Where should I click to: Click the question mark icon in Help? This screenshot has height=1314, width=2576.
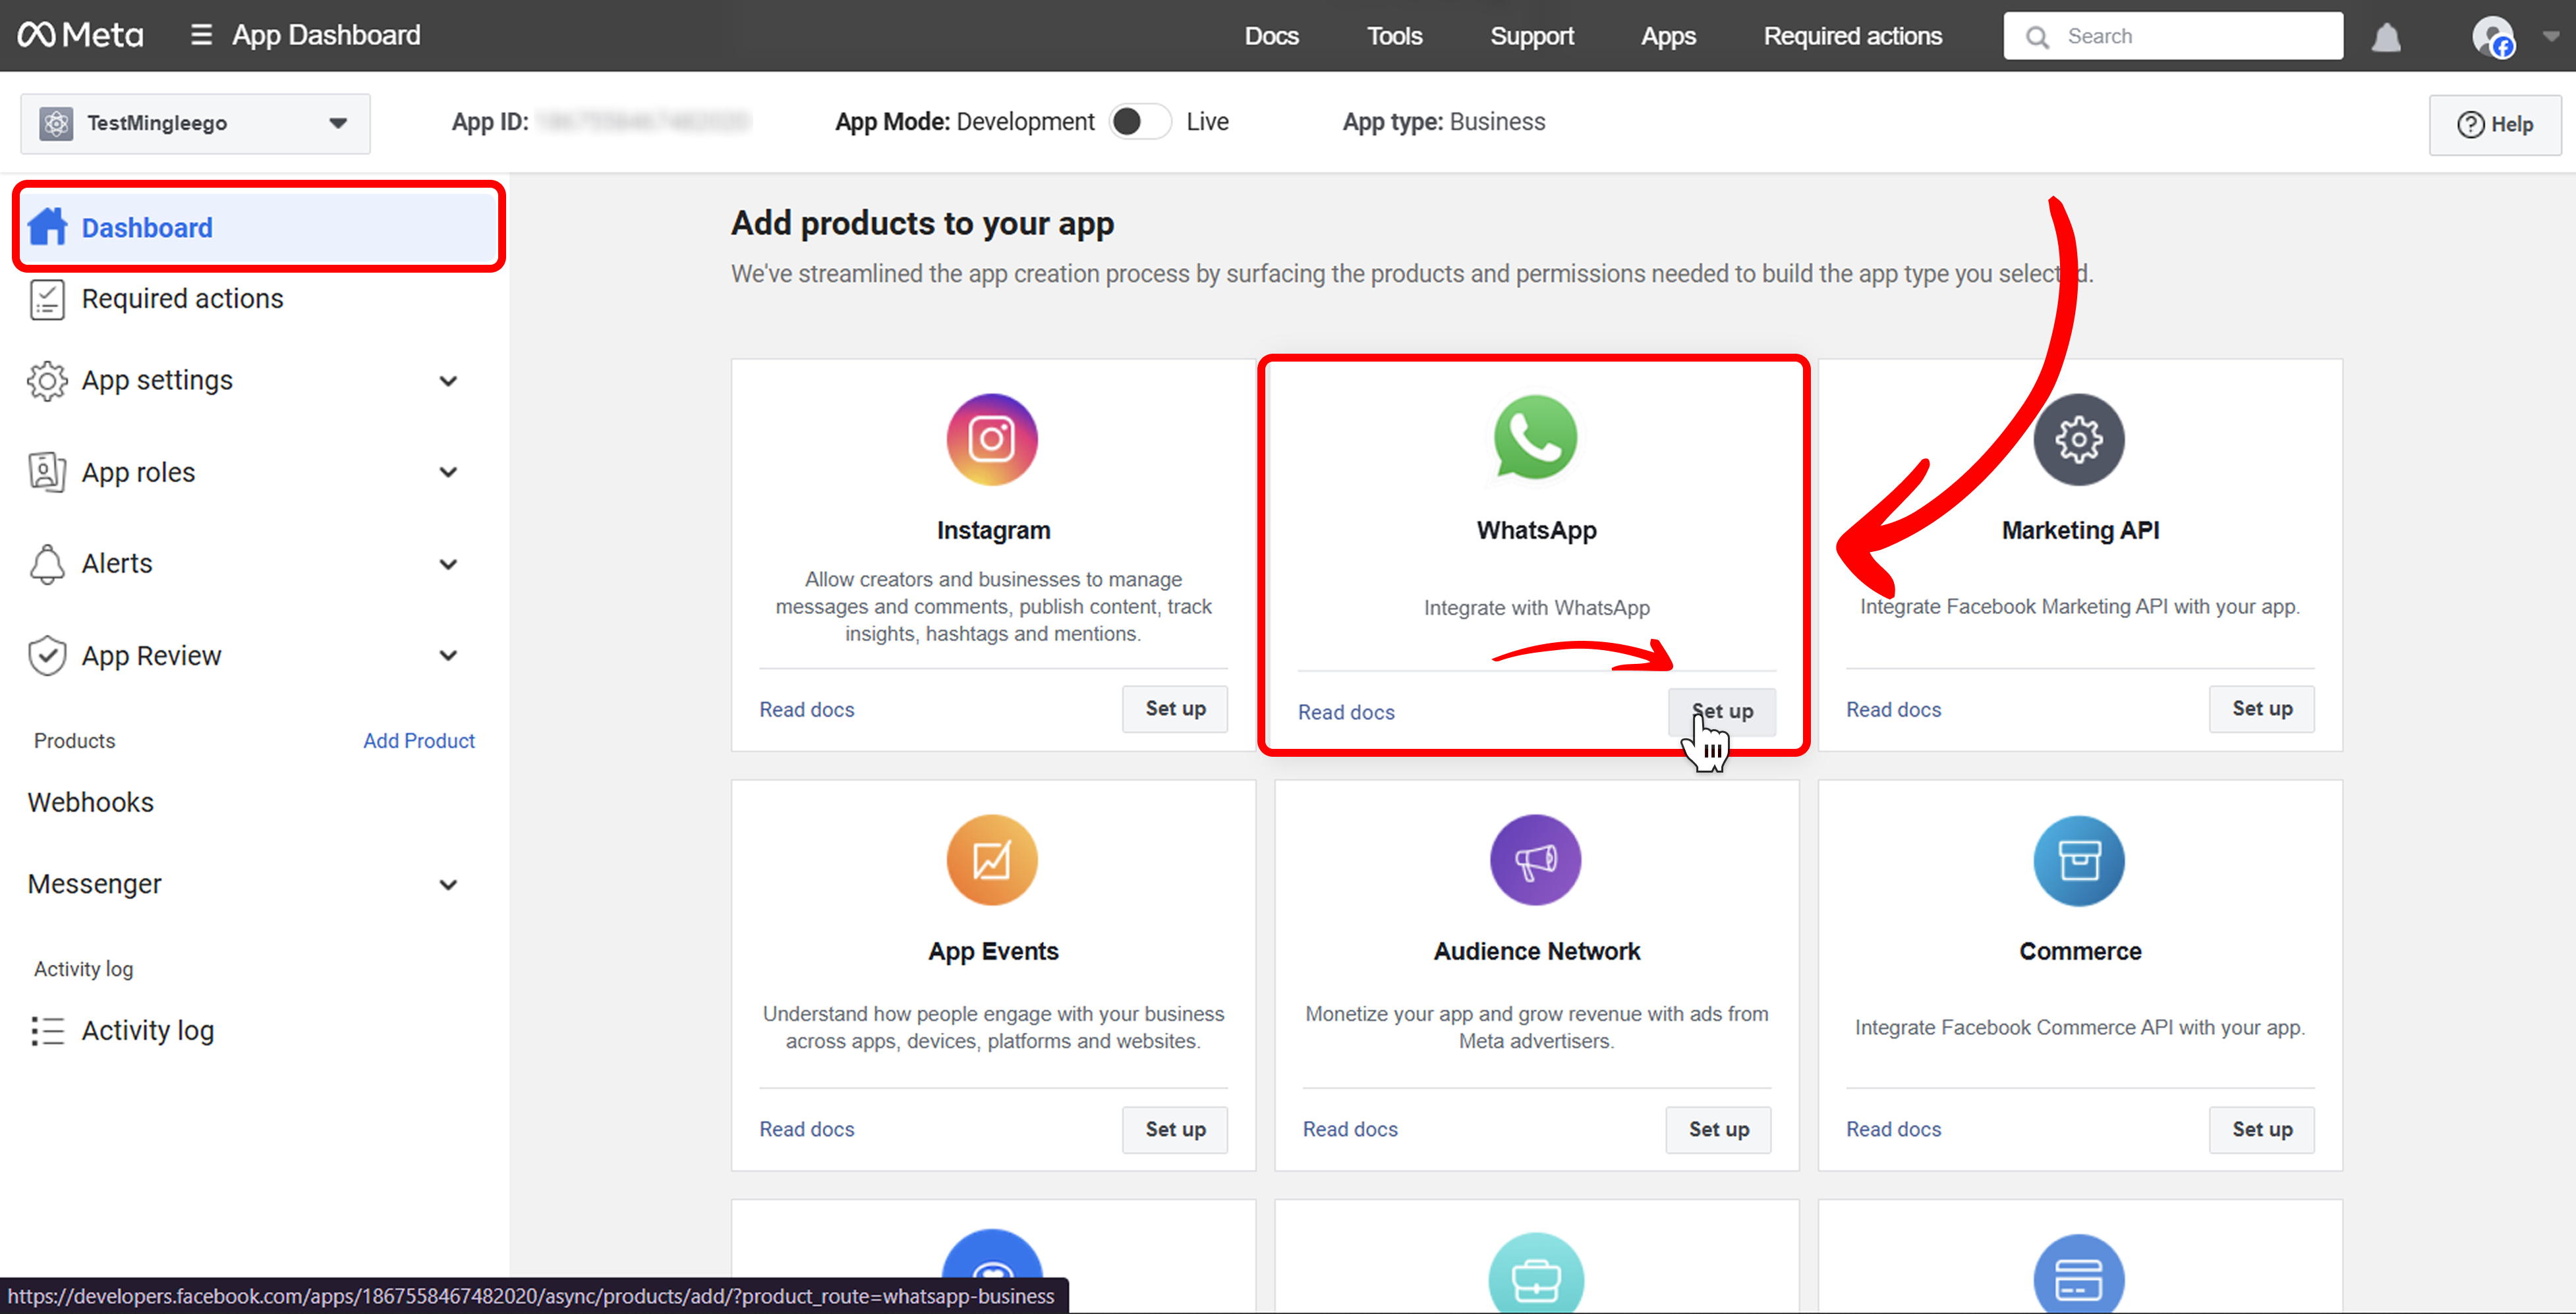[x=2470, y=124]
